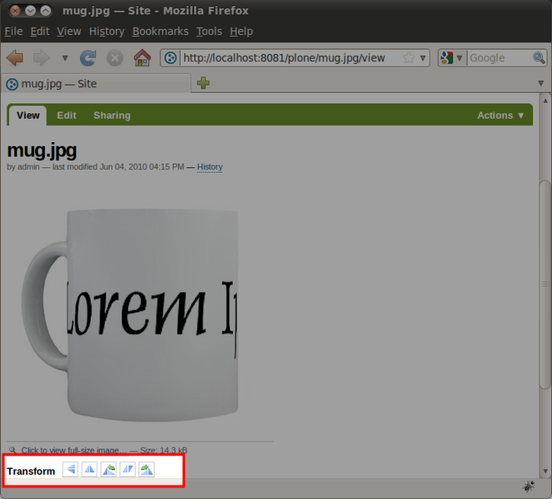Switch to the Edit tab
Viewport: 552px width, 499px height.
pos(67,116)
